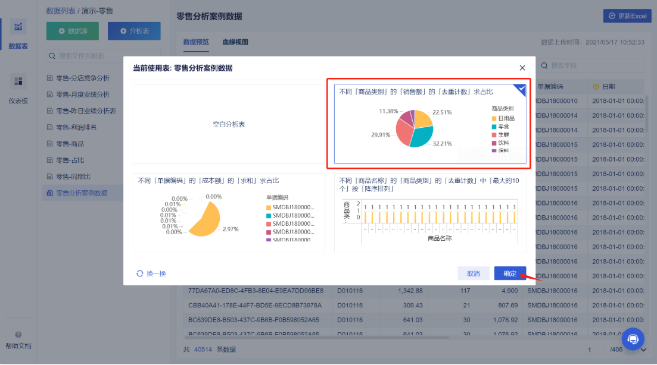Image resolution: width=657 pixels, height=365 pixels.
Task: Click the horizontal table scrollbar
Action: click(x=317, y=337)
